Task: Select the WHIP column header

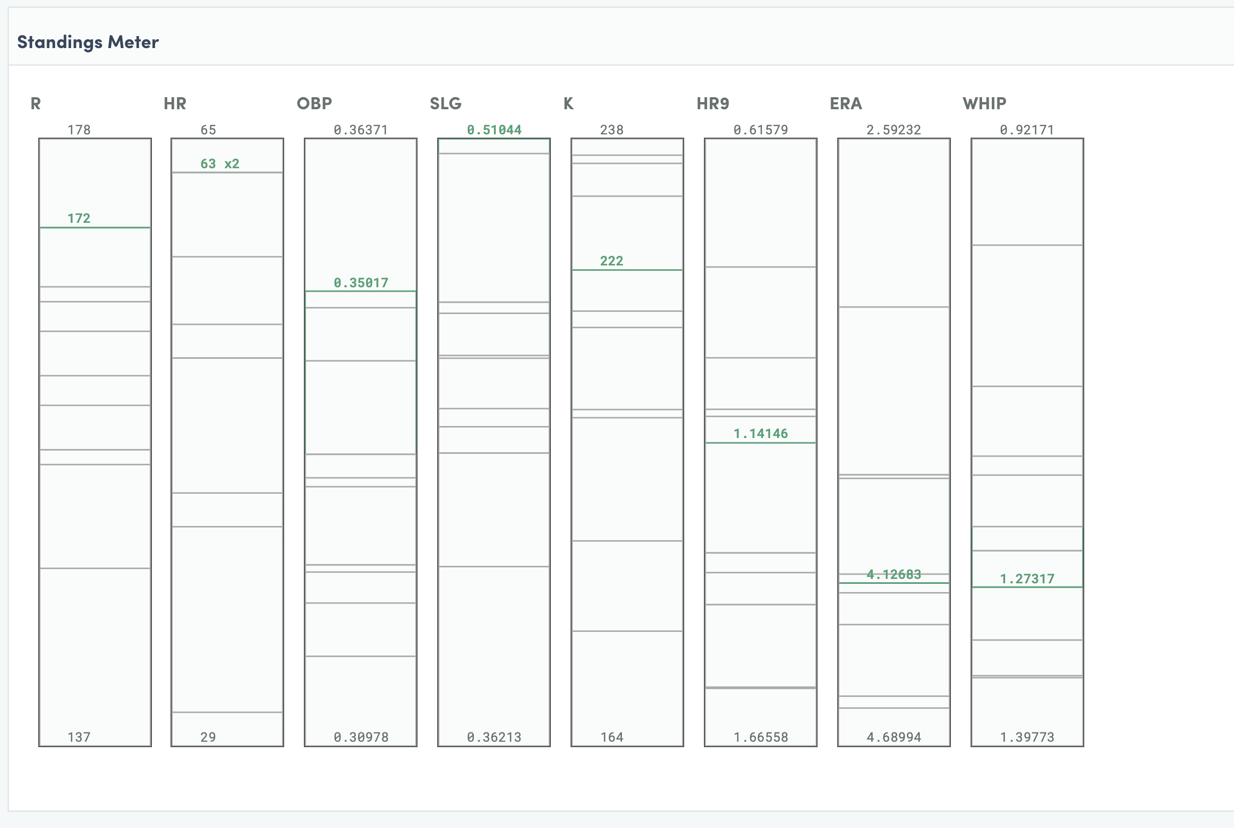Action: pos(984,103)
